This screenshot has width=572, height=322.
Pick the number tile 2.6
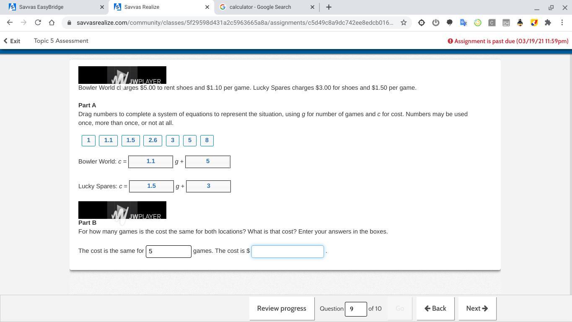pos(153,140)
